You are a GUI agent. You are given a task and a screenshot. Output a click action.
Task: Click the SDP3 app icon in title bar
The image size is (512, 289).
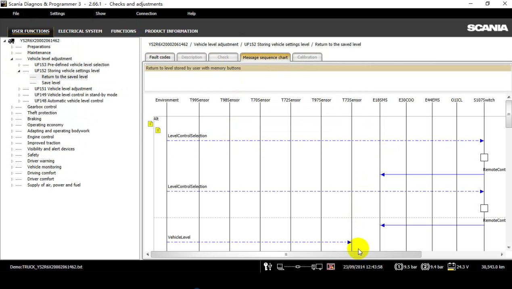[4, 4]
